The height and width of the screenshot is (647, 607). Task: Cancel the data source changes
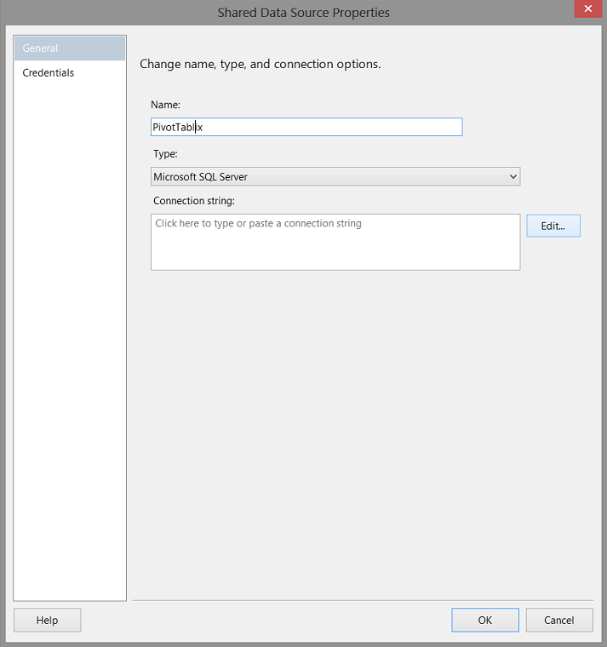click(x=558, y=621)
